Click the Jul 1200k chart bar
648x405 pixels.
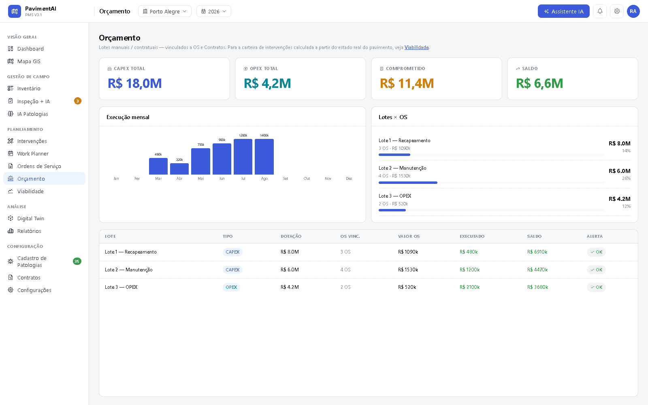243,157
